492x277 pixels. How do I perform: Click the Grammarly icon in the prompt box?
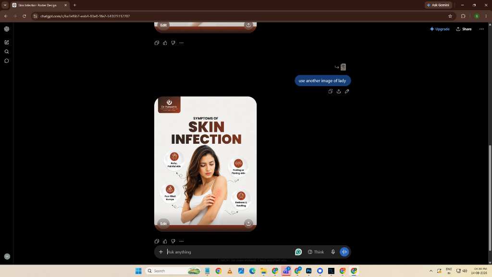point(298,252)
